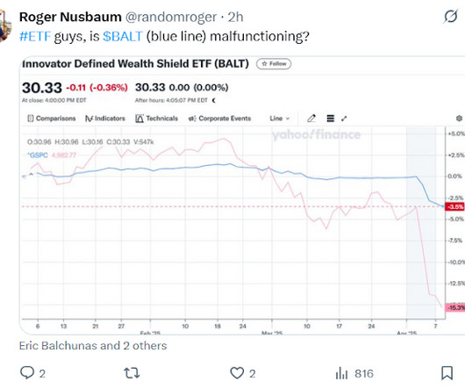Open the Indicators menu
465x389 pixels.
(x=105, y=119)
